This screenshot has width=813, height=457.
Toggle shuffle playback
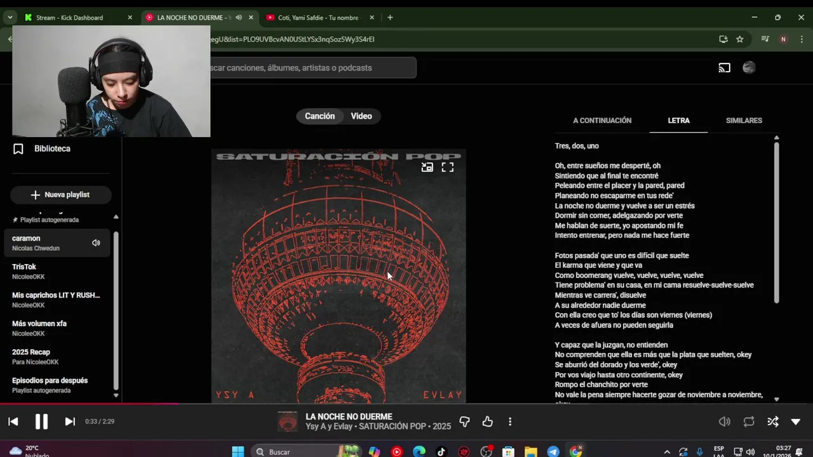(773, 421)
